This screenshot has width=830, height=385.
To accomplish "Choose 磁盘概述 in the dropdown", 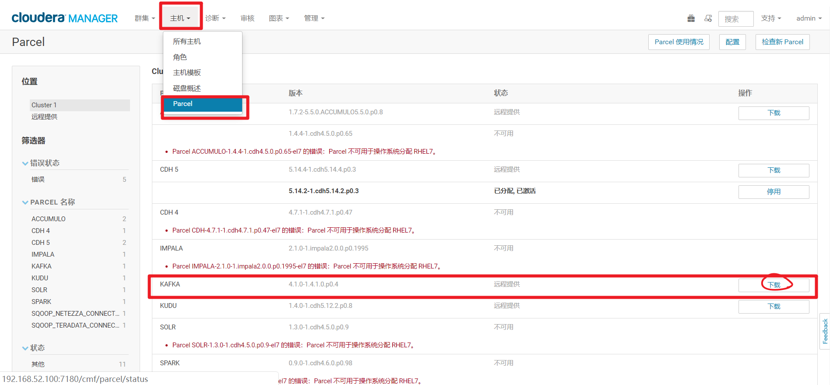I will (203, 88).
